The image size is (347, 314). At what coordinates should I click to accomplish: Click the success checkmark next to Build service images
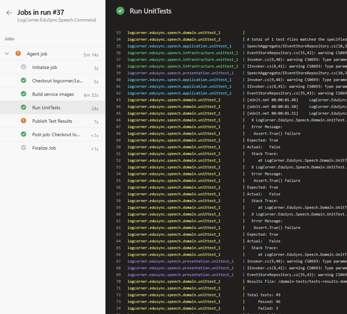(x=23, y=94)
